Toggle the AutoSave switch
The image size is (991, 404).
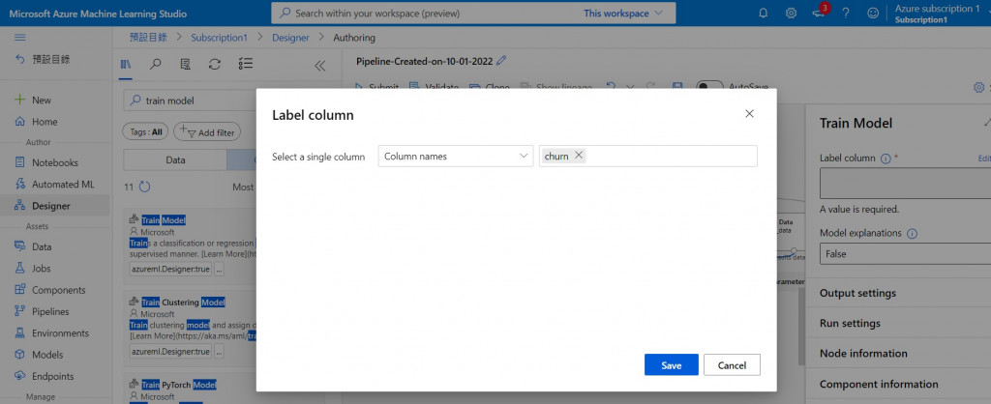pos(709,86)
